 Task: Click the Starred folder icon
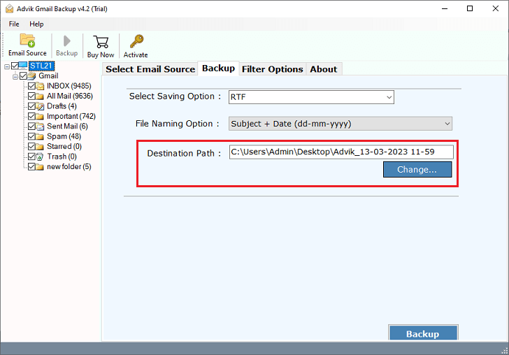pyautogui.click(x=40, y=146)
